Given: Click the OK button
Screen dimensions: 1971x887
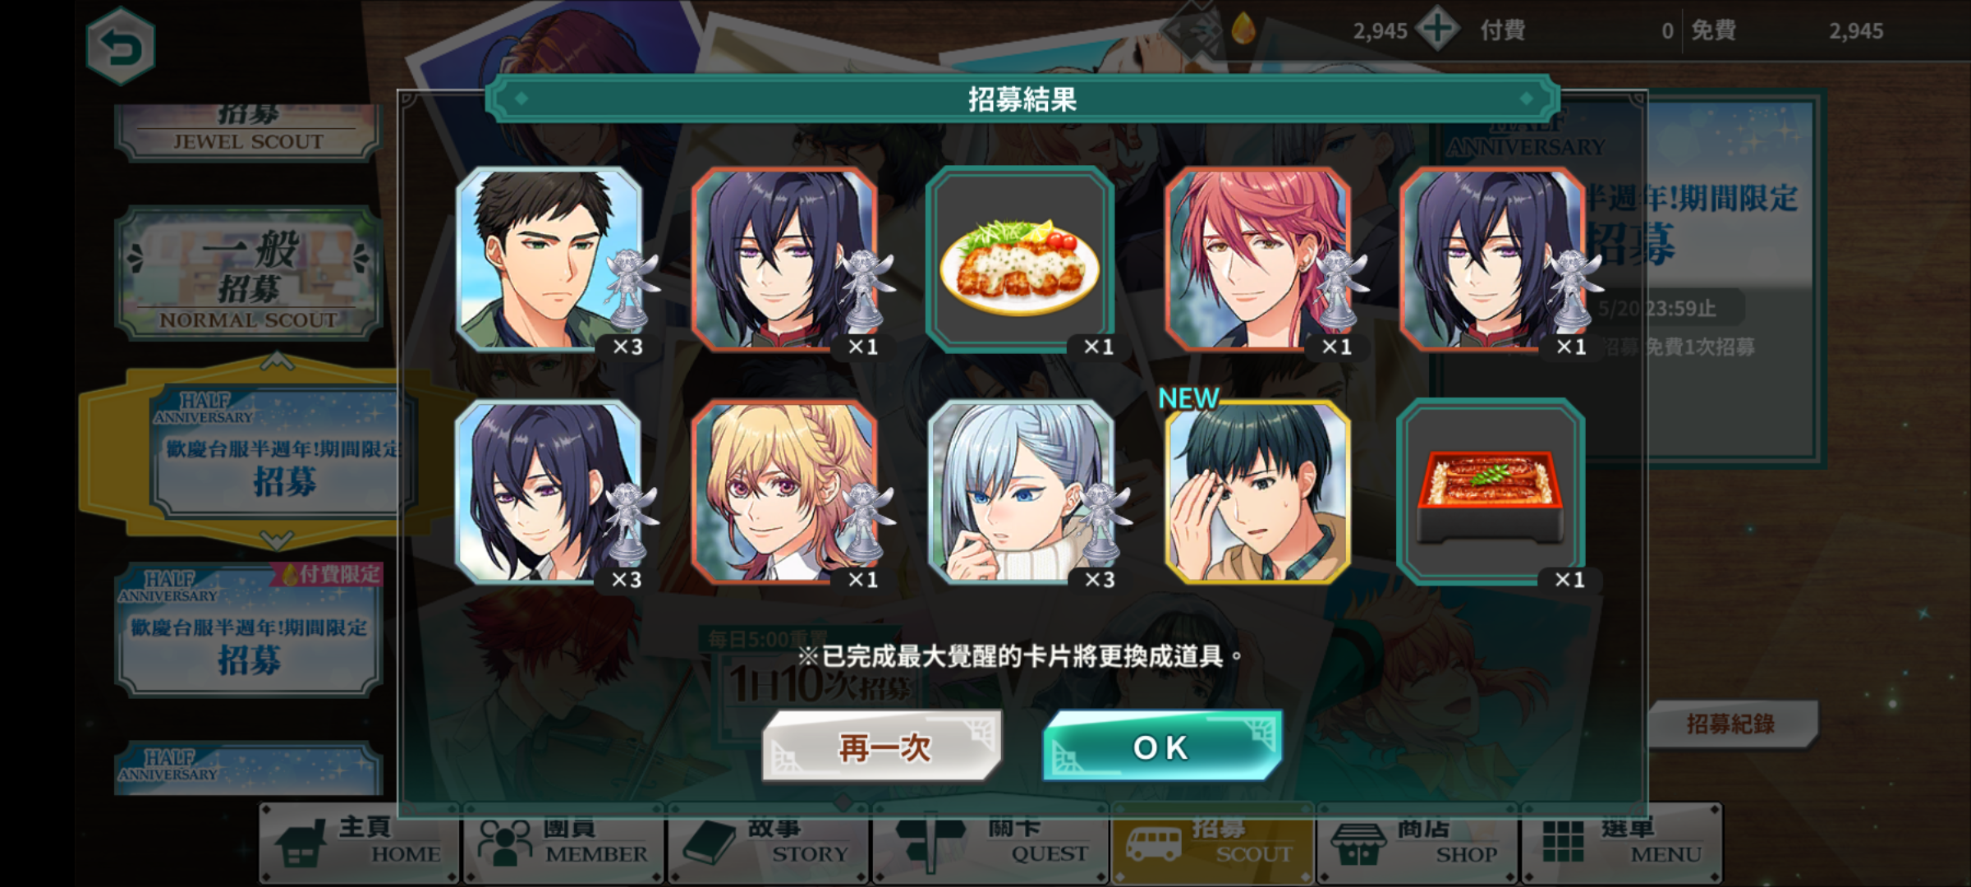Looking at the screenshot, I should pos(1162,747).
